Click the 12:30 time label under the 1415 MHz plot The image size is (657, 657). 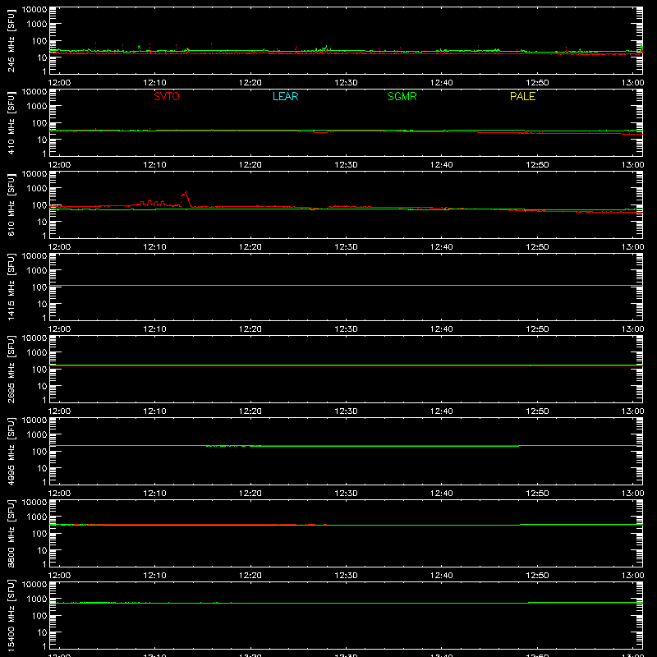click(x=346, y=329)
